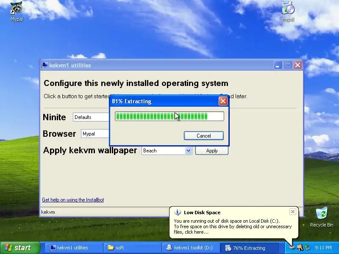The image size is (339, 254).
Task: Click the 9:11 PM system clock
Action: click(x=323, y=248)
